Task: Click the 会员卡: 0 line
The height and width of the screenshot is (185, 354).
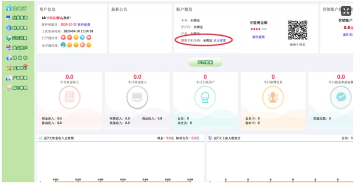Action: 253,118
